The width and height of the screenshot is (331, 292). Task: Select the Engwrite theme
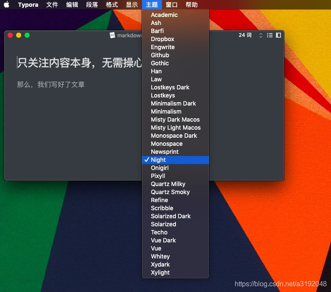175,47
